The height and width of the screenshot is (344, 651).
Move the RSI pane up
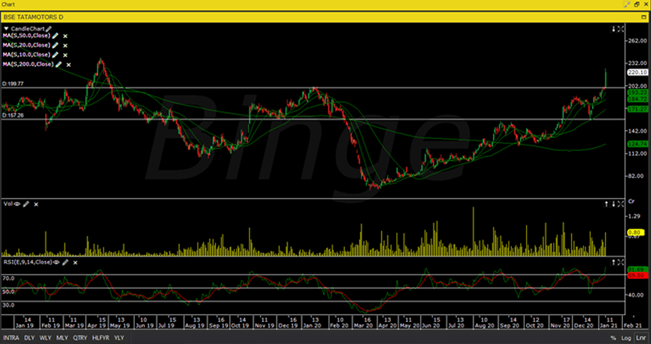click(x=613, y=263)
